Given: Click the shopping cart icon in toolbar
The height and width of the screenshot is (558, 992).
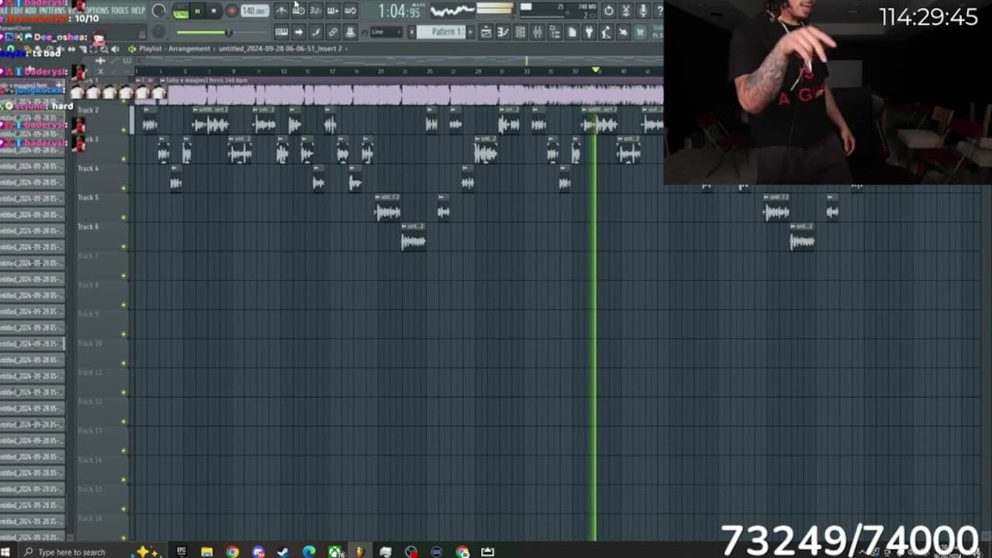Looking at the screenshot, I should point(640,32).
